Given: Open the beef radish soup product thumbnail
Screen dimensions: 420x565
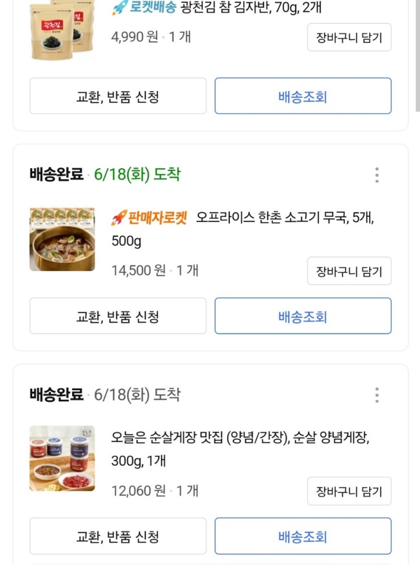Looking at the screenshot, I should tap(62, 239).
